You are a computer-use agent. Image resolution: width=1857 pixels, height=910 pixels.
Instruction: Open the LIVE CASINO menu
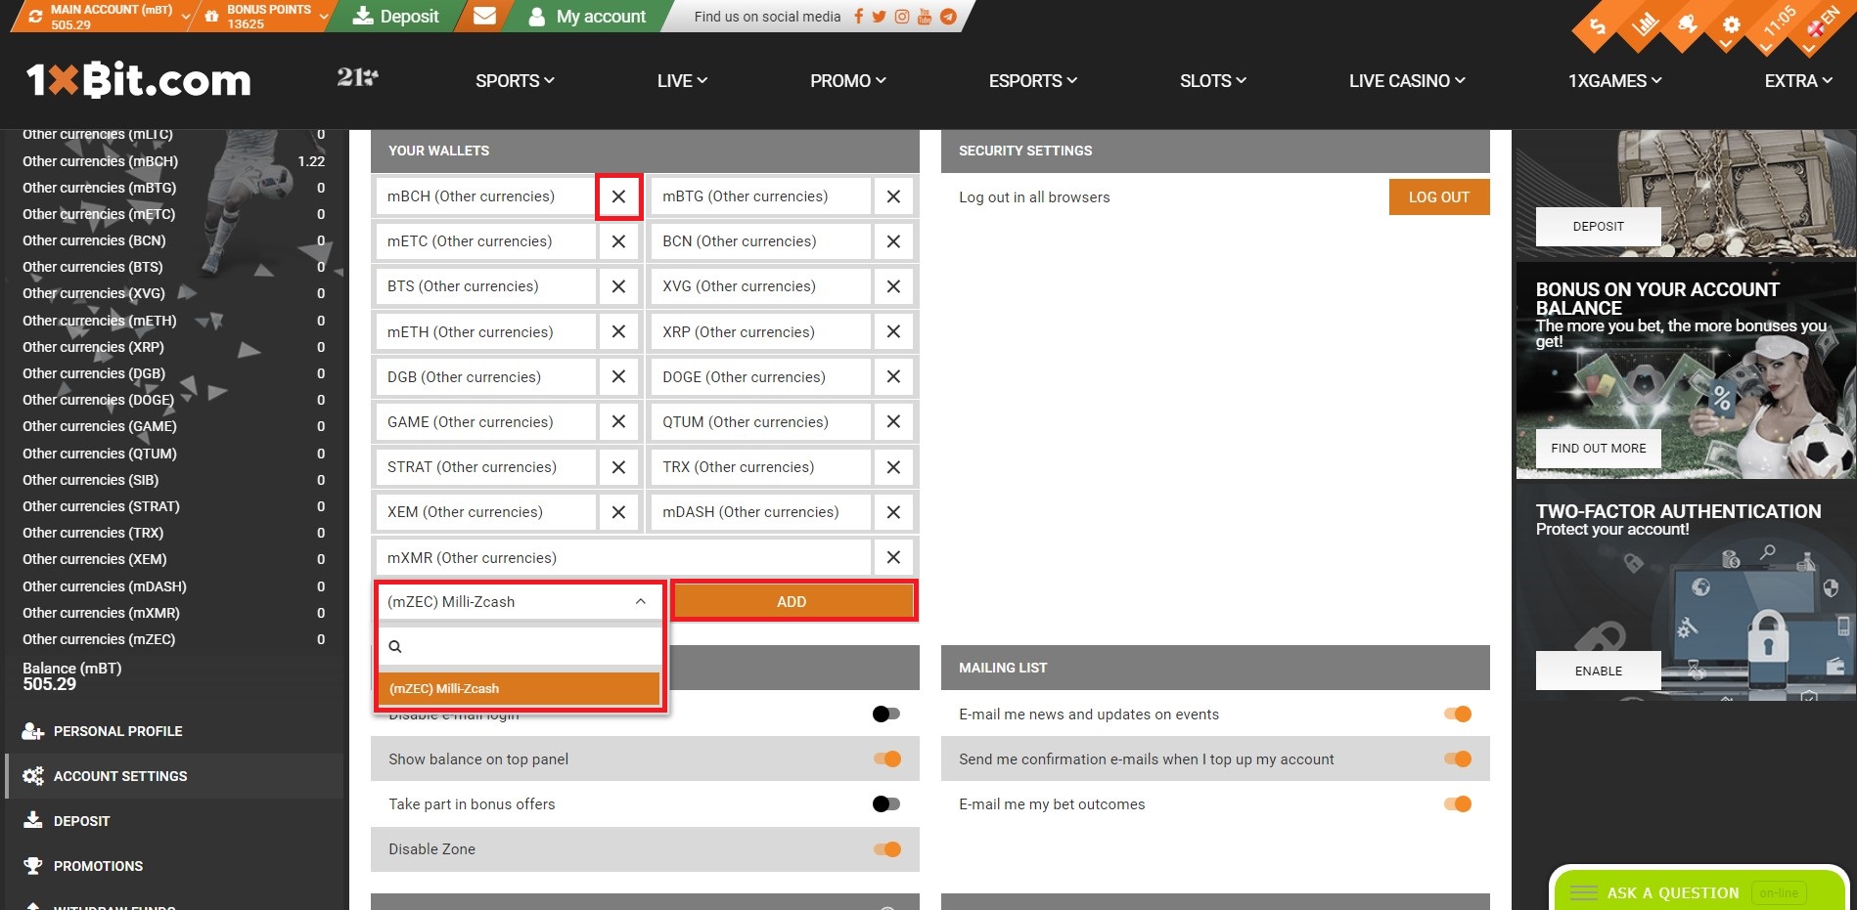click(1407, 81)
